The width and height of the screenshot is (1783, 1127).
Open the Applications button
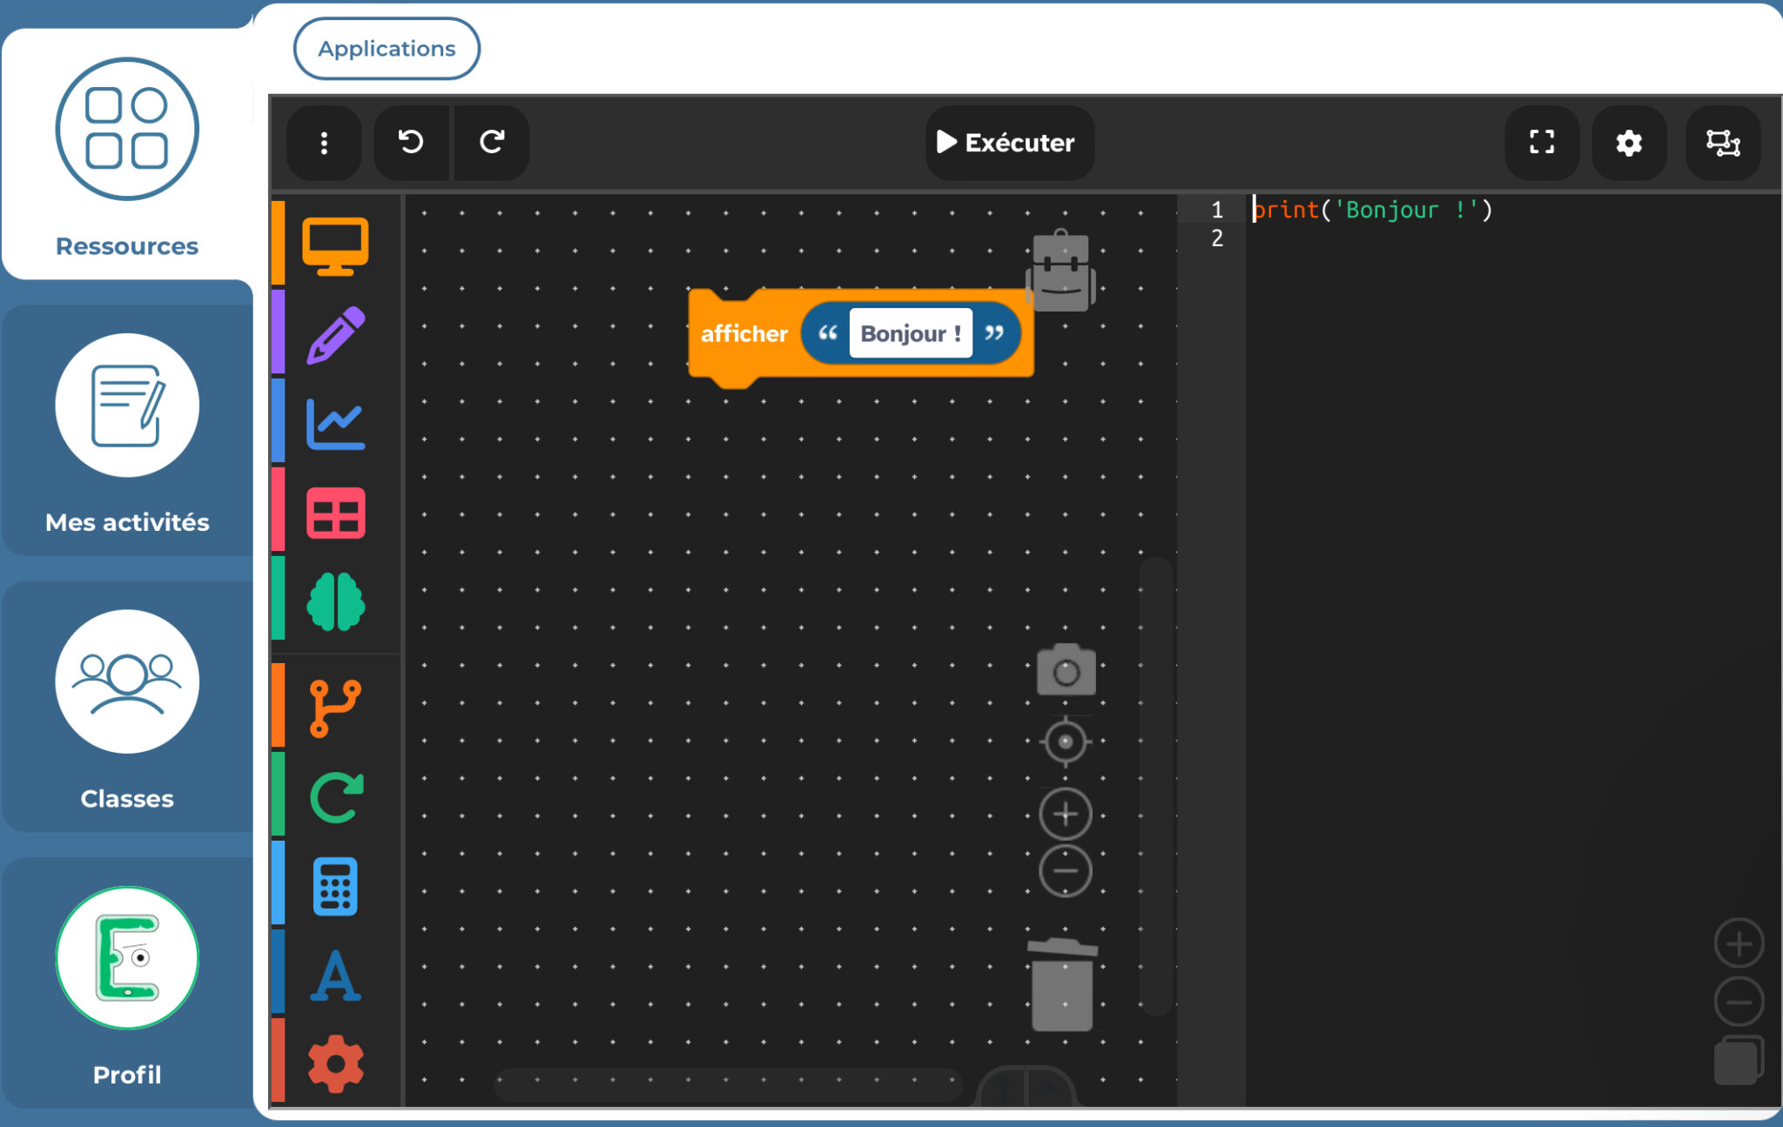[387, 49]
